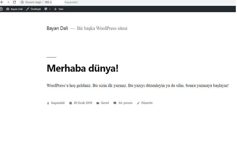Open author link bayandali
The height and width of the screenshot is (143, 237).
(58, 103)
